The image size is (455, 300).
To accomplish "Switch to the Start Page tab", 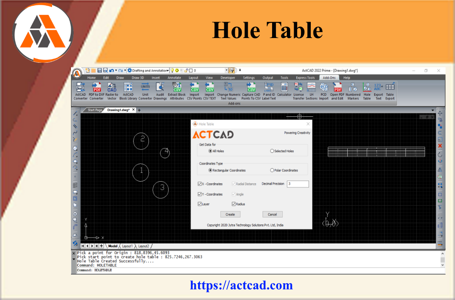I will pyautogui.click(x=95, y=110).
